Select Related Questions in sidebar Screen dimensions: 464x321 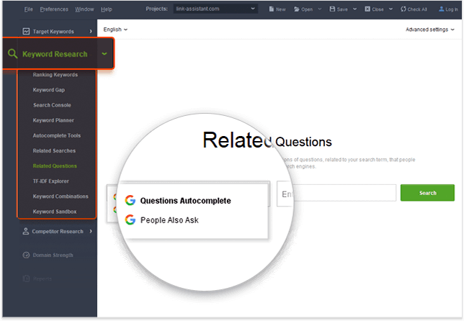(55, 166)
